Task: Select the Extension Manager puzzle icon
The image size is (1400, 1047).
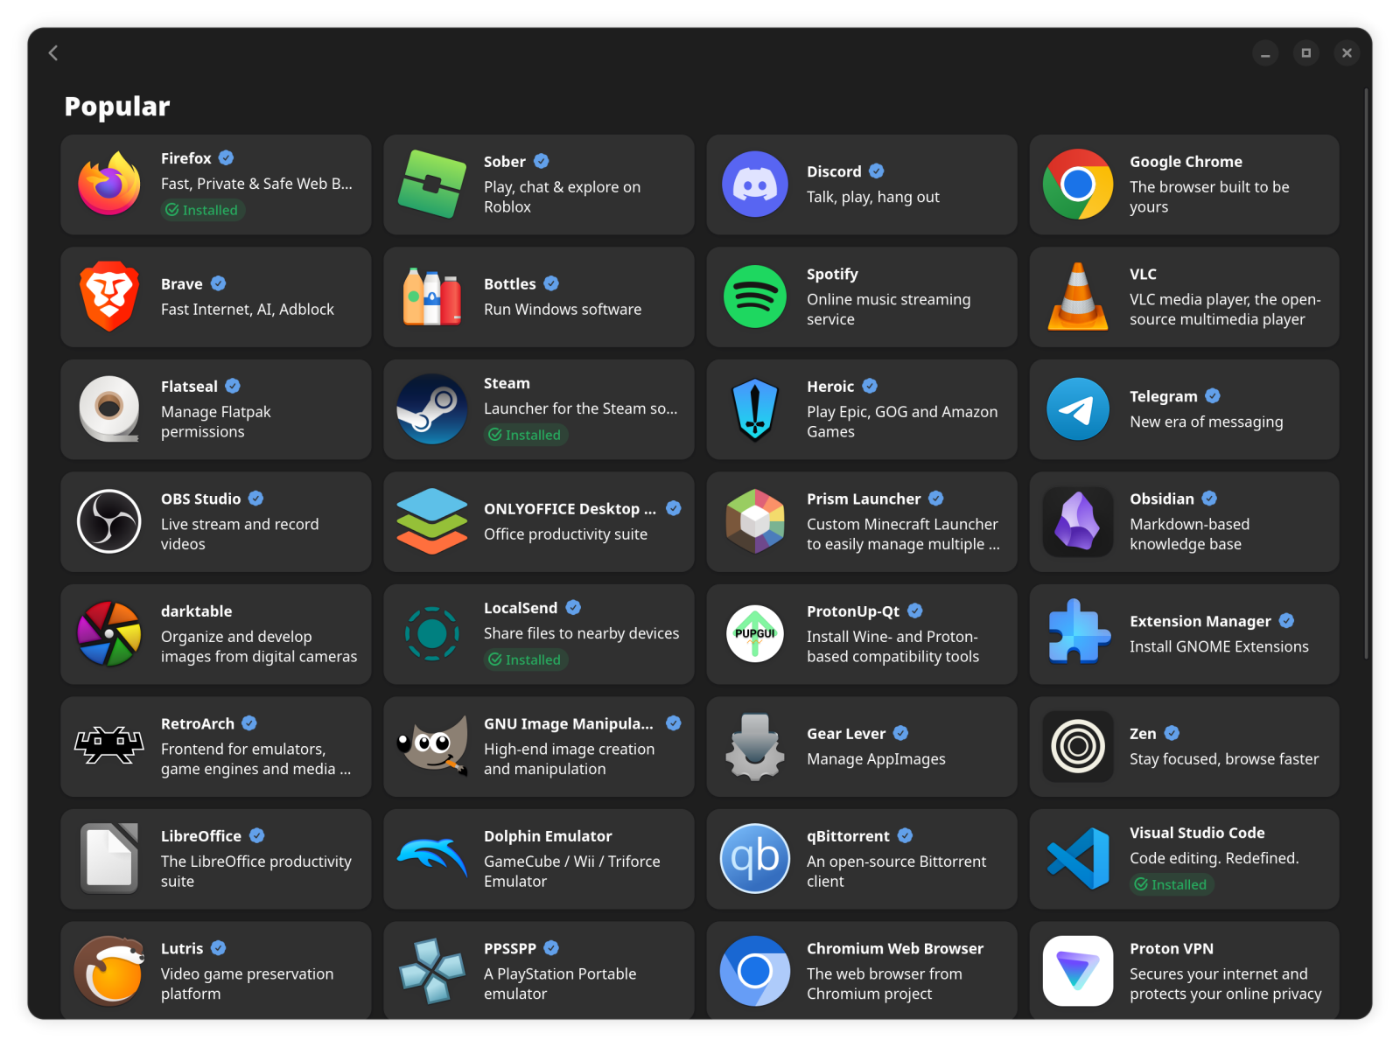Action: coord(1078,632)
